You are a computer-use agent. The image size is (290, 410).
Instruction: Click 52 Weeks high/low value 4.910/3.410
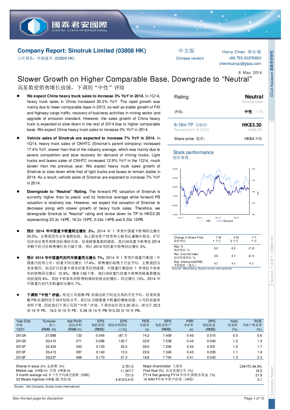(x=124, y=380)
